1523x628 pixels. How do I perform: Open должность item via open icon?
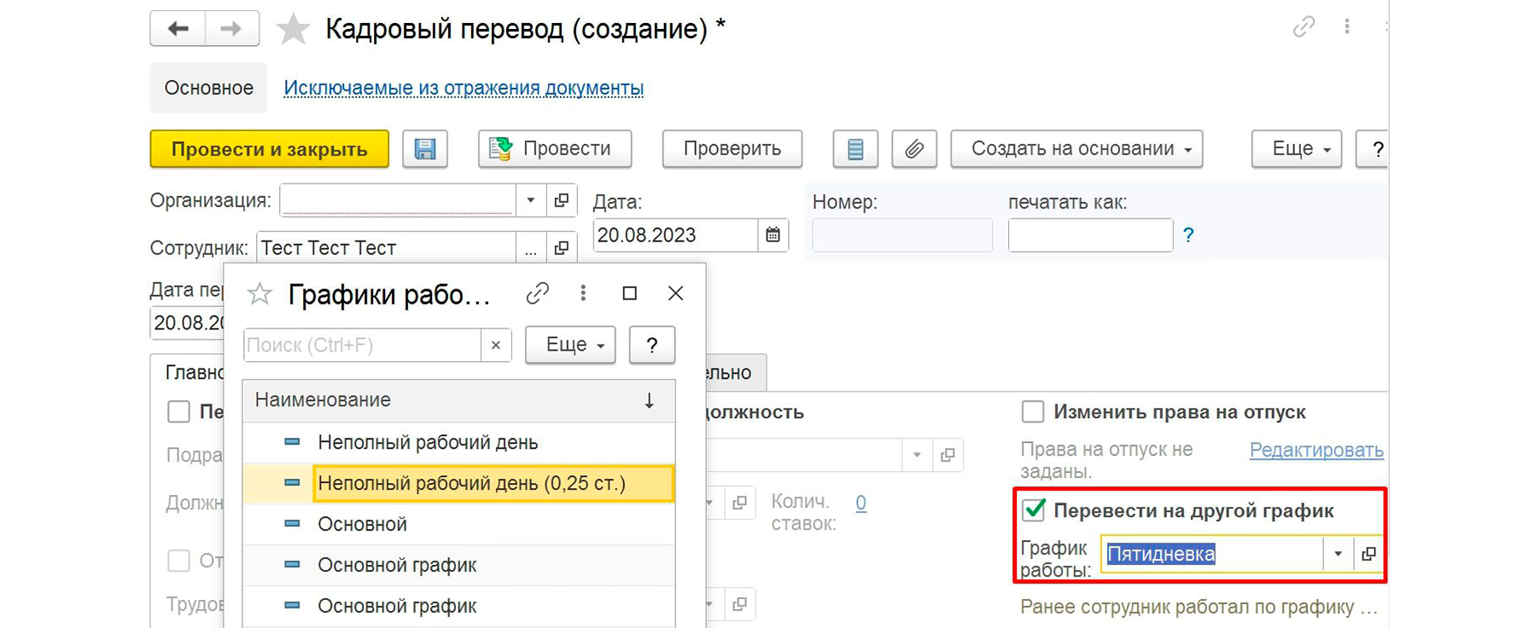[948, 456]
